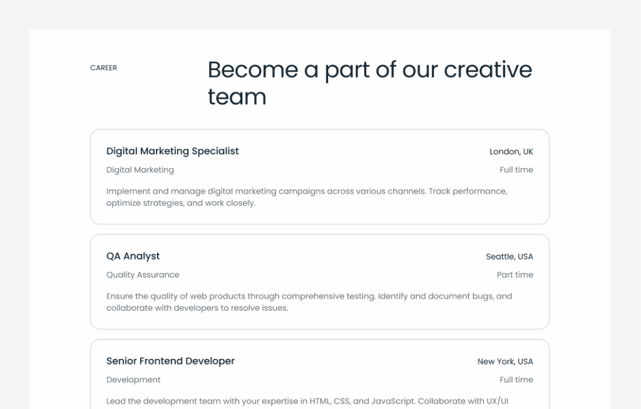Click the CAREER section label
The width and height of the screenshot is (641, 409).
[103, 68]
